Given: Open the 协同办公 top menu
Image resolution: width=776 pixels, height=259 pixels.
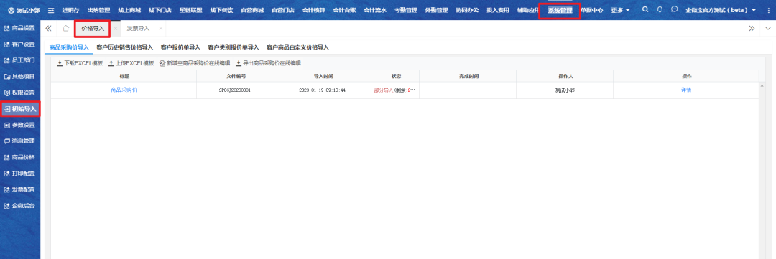Looking at the screenshot, I should click(467, 10).
